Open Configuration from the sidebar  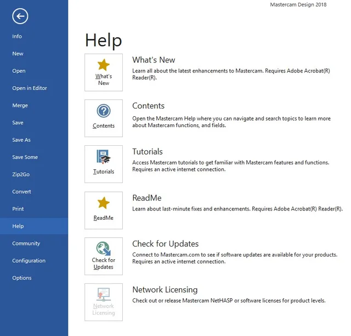click(x=34, y=260)
